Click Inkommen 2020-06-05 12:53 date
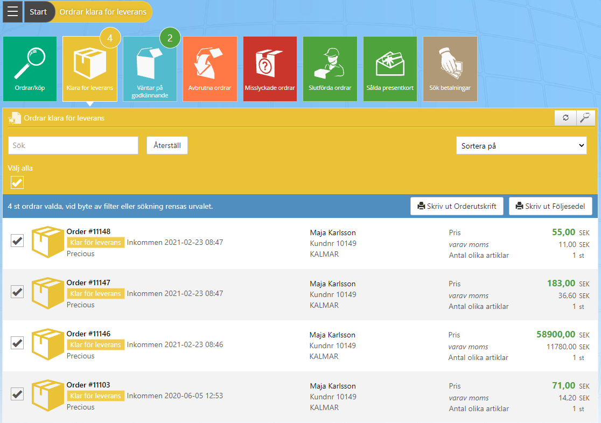 175,396
